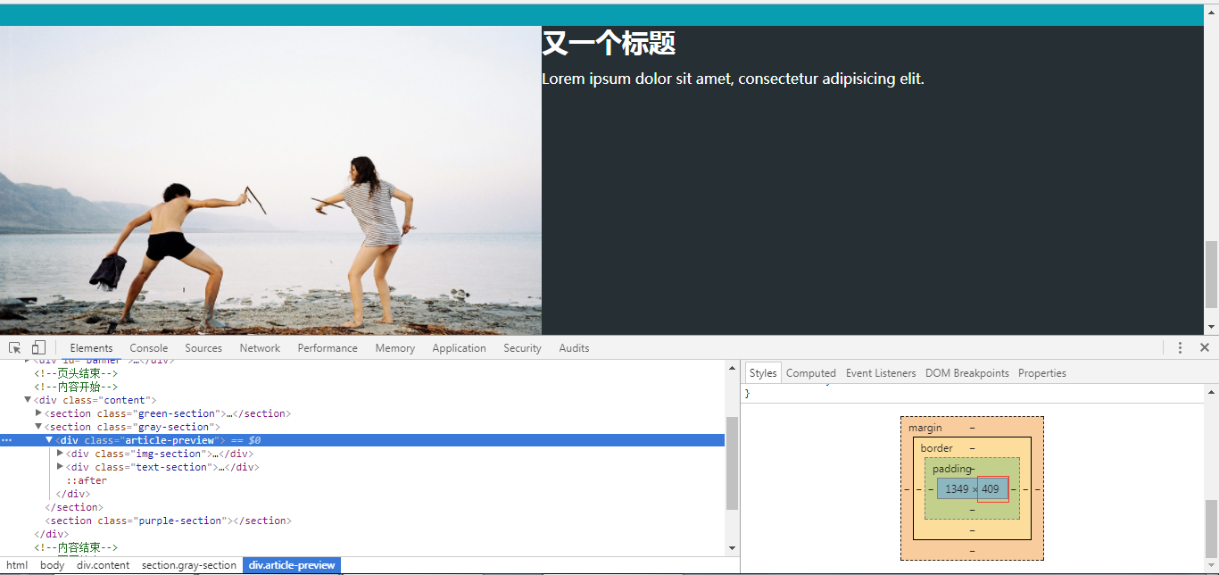Open the Properties sidebar tab
This screenshot has height=575, width=1219.
pos(1042,373)
